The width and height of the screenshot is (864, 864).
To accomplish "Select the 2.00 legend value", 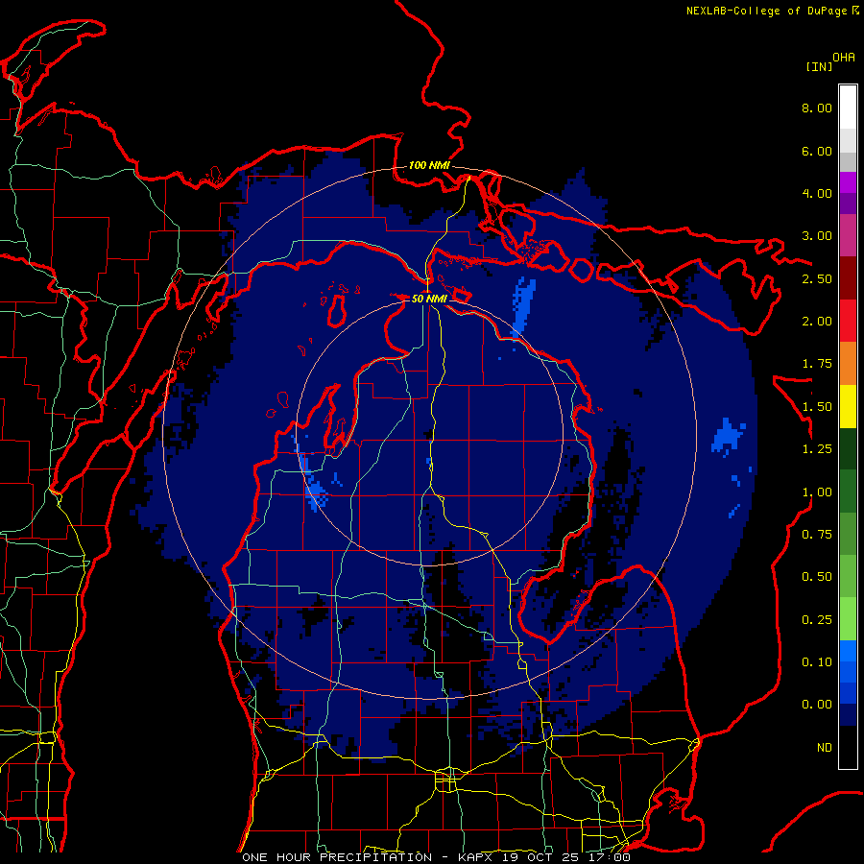I will click(x=817, y=322).
